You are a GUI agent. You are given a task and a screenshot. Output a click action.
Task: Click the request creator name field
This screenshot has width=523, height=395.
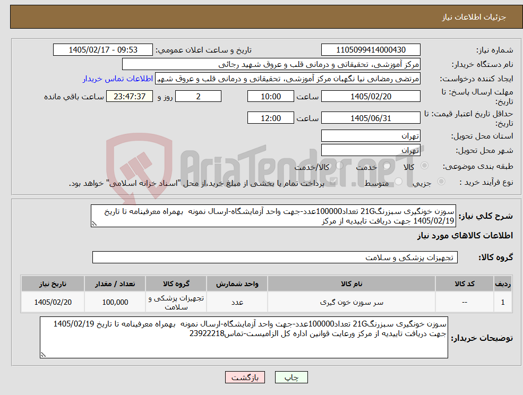288,79
